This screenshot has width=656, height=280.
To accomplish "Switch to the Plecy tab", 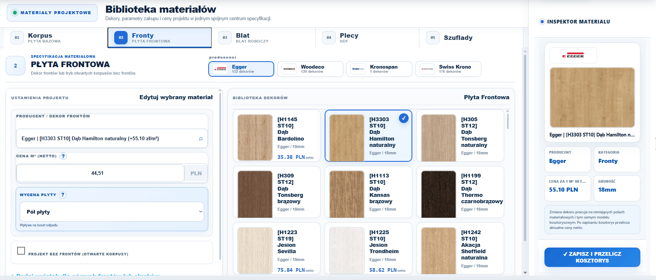I will (368, 38).
